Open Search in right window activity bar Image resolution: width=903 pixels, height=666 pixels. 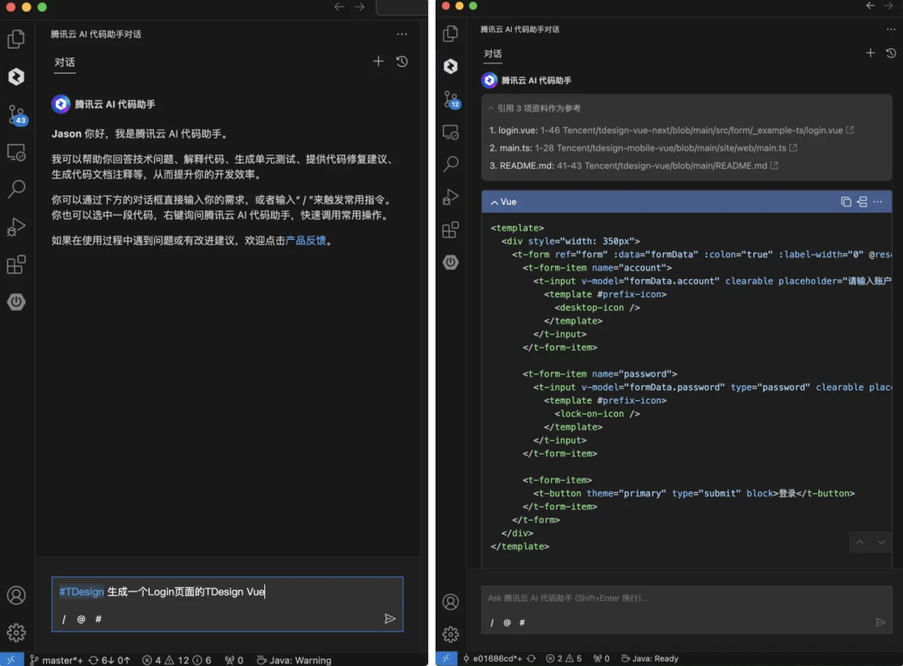(451, 164)
